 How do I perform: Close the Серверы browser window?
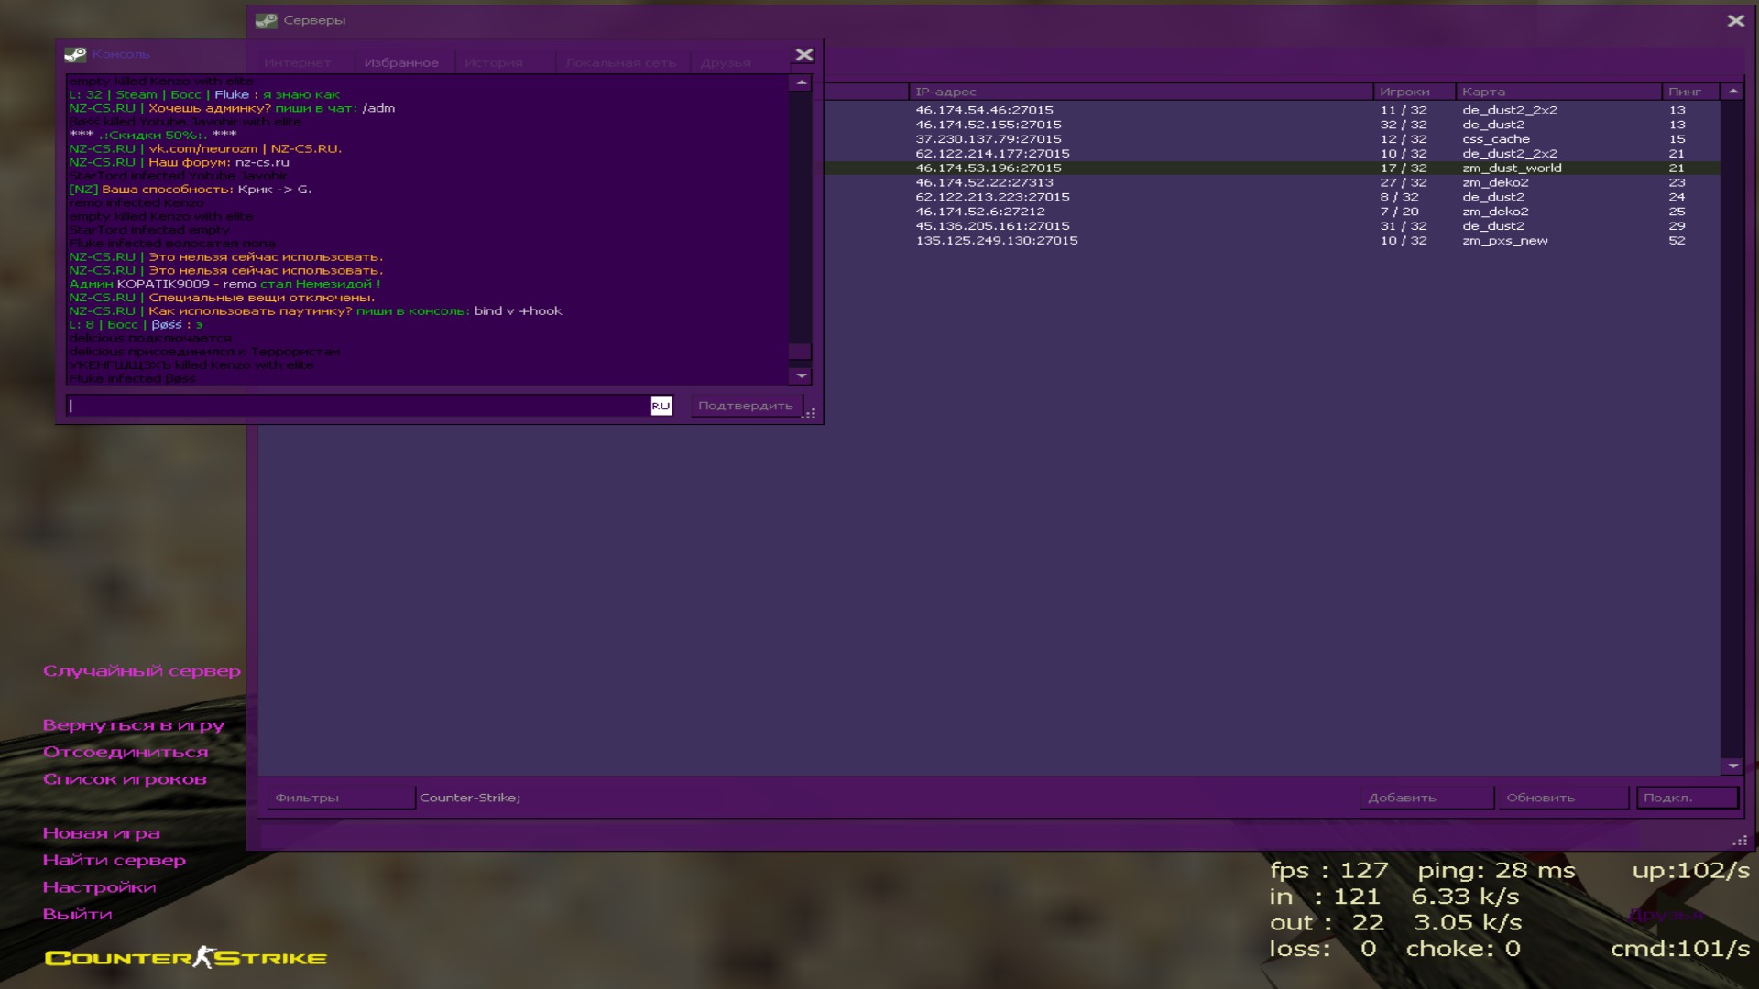[1735, 20]
